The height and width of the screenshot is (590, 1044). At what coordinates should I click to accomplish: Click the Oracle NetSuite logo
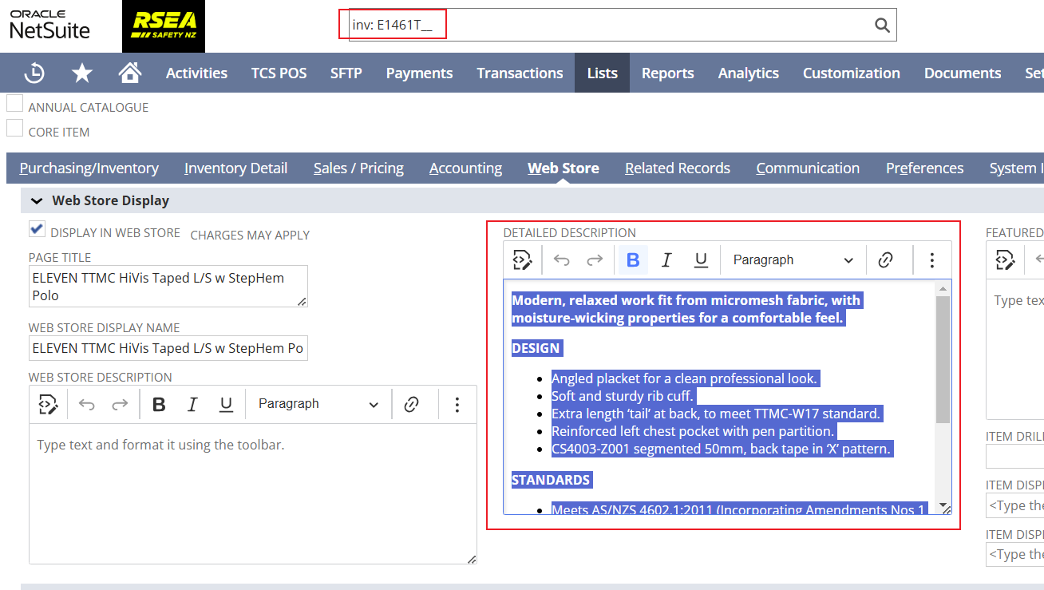click(49, 26)
